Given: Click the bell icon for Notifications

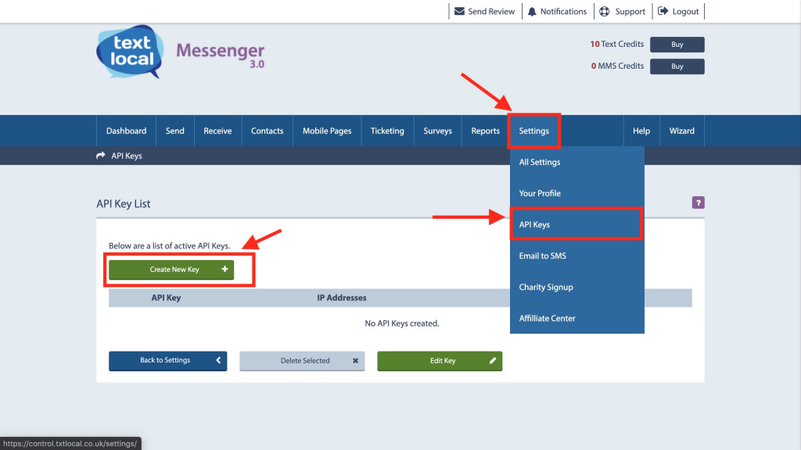Looking at the screenshot, I should click(532, 11).
